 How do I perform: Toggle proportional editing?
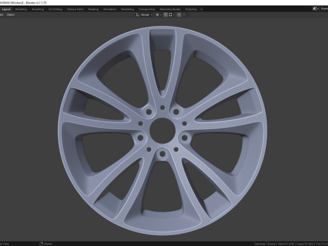(x=179, y=15)
